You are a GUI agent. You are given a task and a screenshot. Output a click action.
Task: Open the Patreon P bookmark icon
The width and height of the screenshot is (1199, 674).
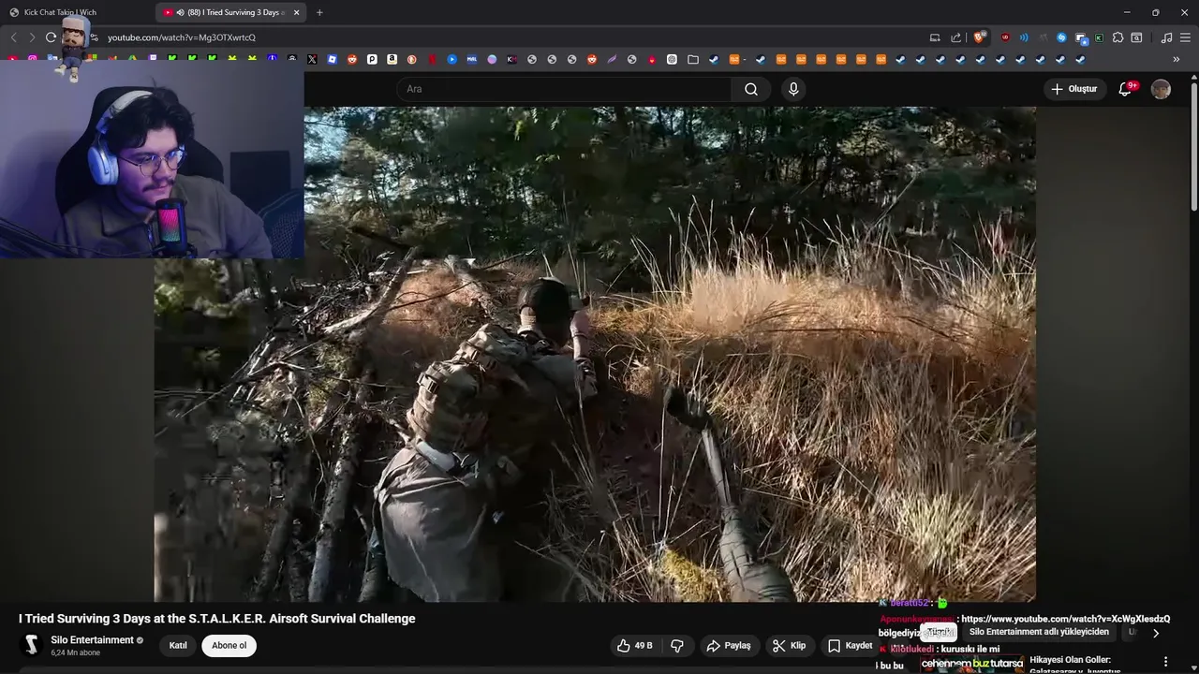pyautogui.click(x=372, y=59)
